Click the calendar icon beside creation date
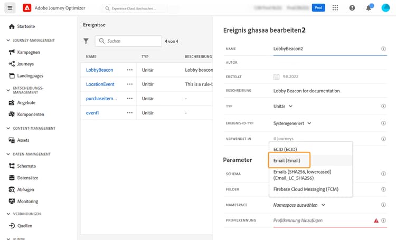This screenshot has height=240, width=396. coord(276,76)
